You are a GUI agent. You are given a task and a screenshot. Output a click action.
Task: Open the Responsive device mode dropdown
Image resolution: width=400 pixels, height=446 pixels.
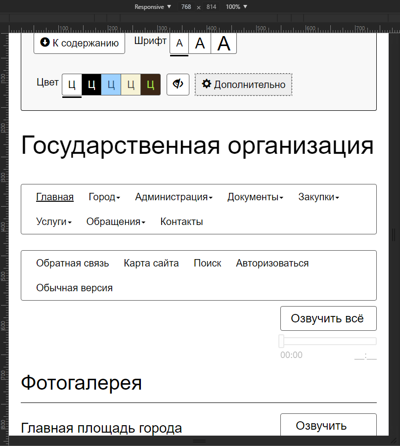(153, 7)
